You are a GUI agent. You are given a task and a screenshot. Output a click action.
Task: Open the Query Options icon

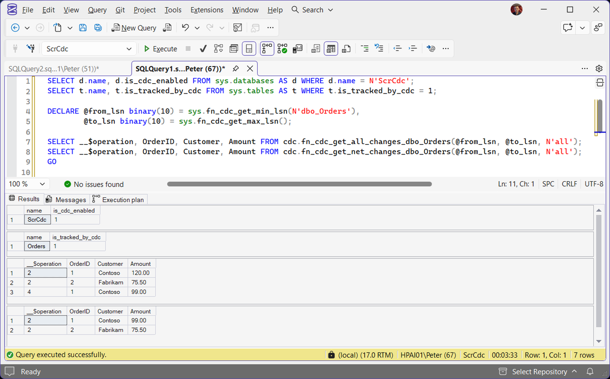(x=233, y=49)
